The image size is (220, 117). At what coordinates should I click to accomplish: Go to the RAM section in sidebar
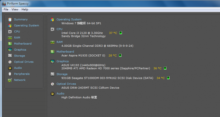tap(17, 38)
